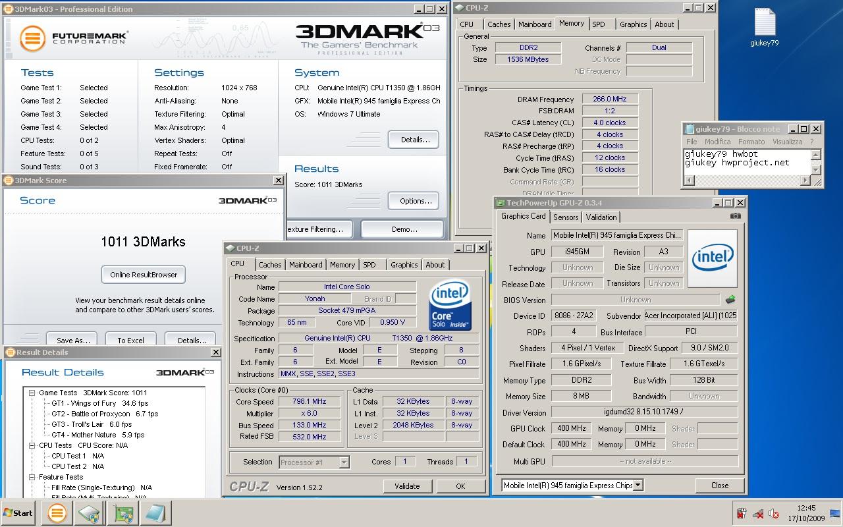Open the Notepad File menu
This screenshot has height=527, width=843.
click(x=692, y=142)
